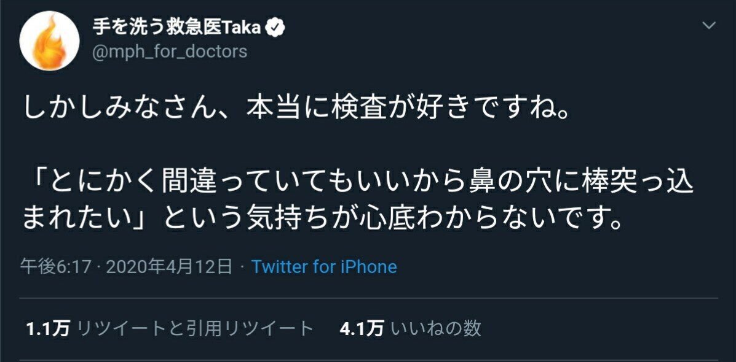The width and height of the screenshot is (736, 362).
Task: Expand the tweet options chevron
Action: coord(709,26)
